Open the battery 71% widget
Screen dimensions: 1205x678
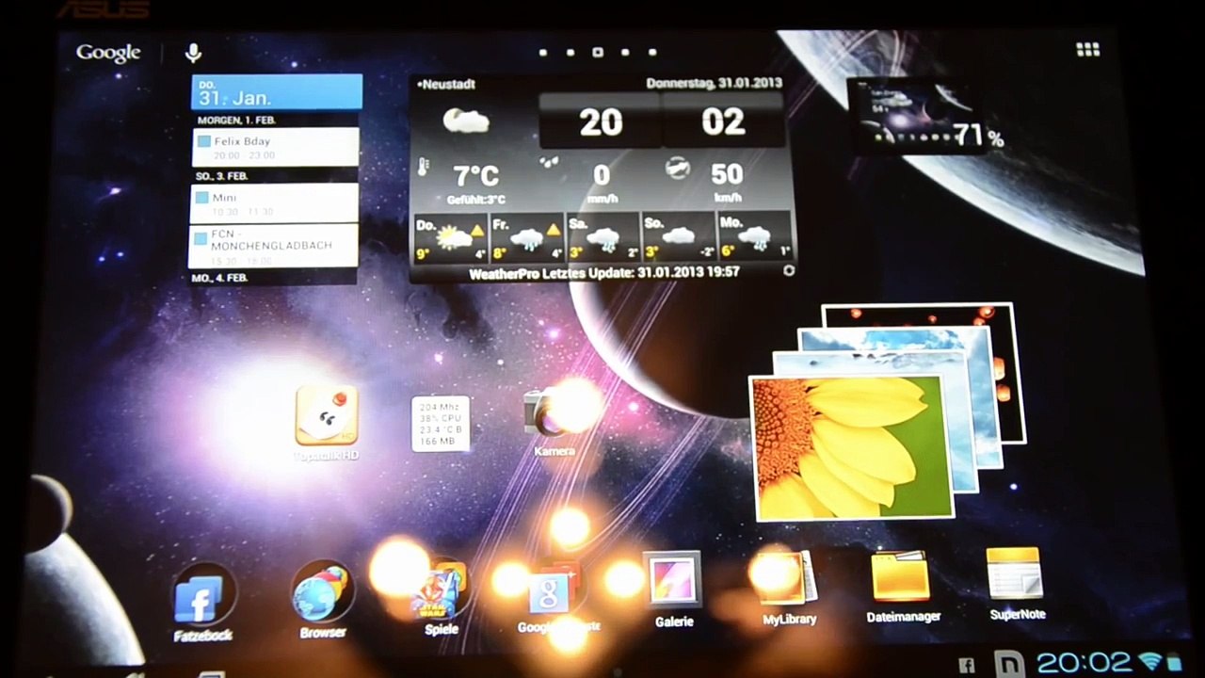pyautogui.click(x=924, y=118)
